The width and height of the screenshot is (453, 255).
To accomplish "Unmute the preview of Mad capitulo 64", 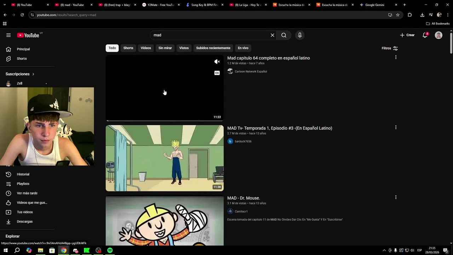I will (217, 62).
